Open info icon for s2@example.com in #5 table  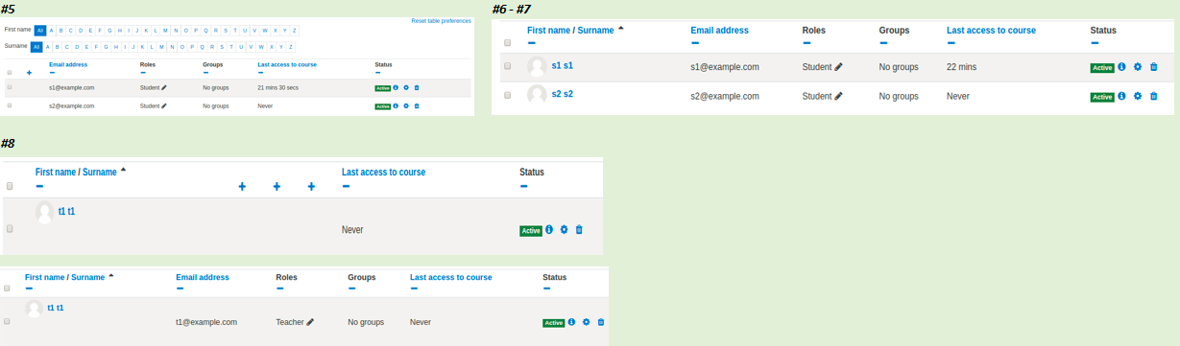coord(396,105)
